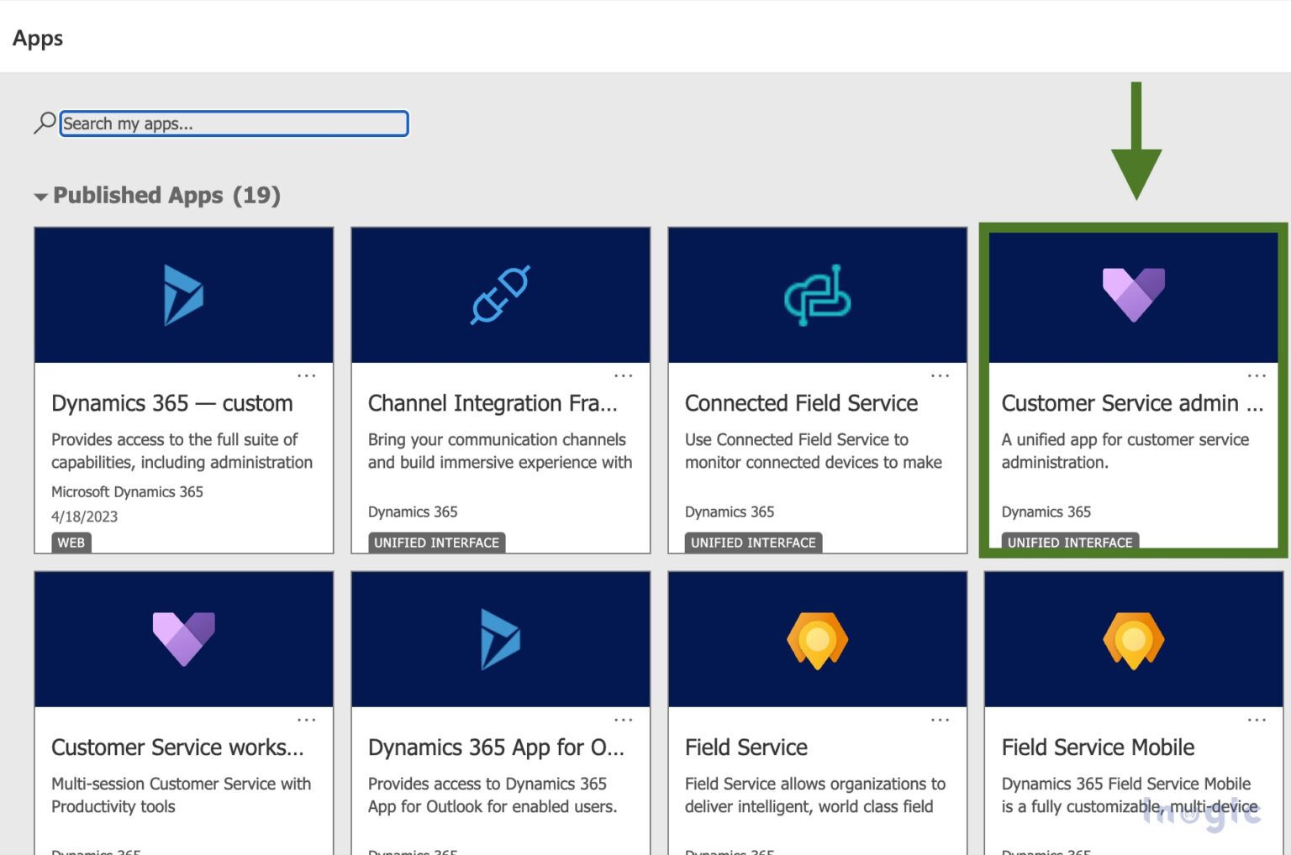
Task: Open the ellipsis menu on Field Service Mobile
Action: coord(1257,720)
